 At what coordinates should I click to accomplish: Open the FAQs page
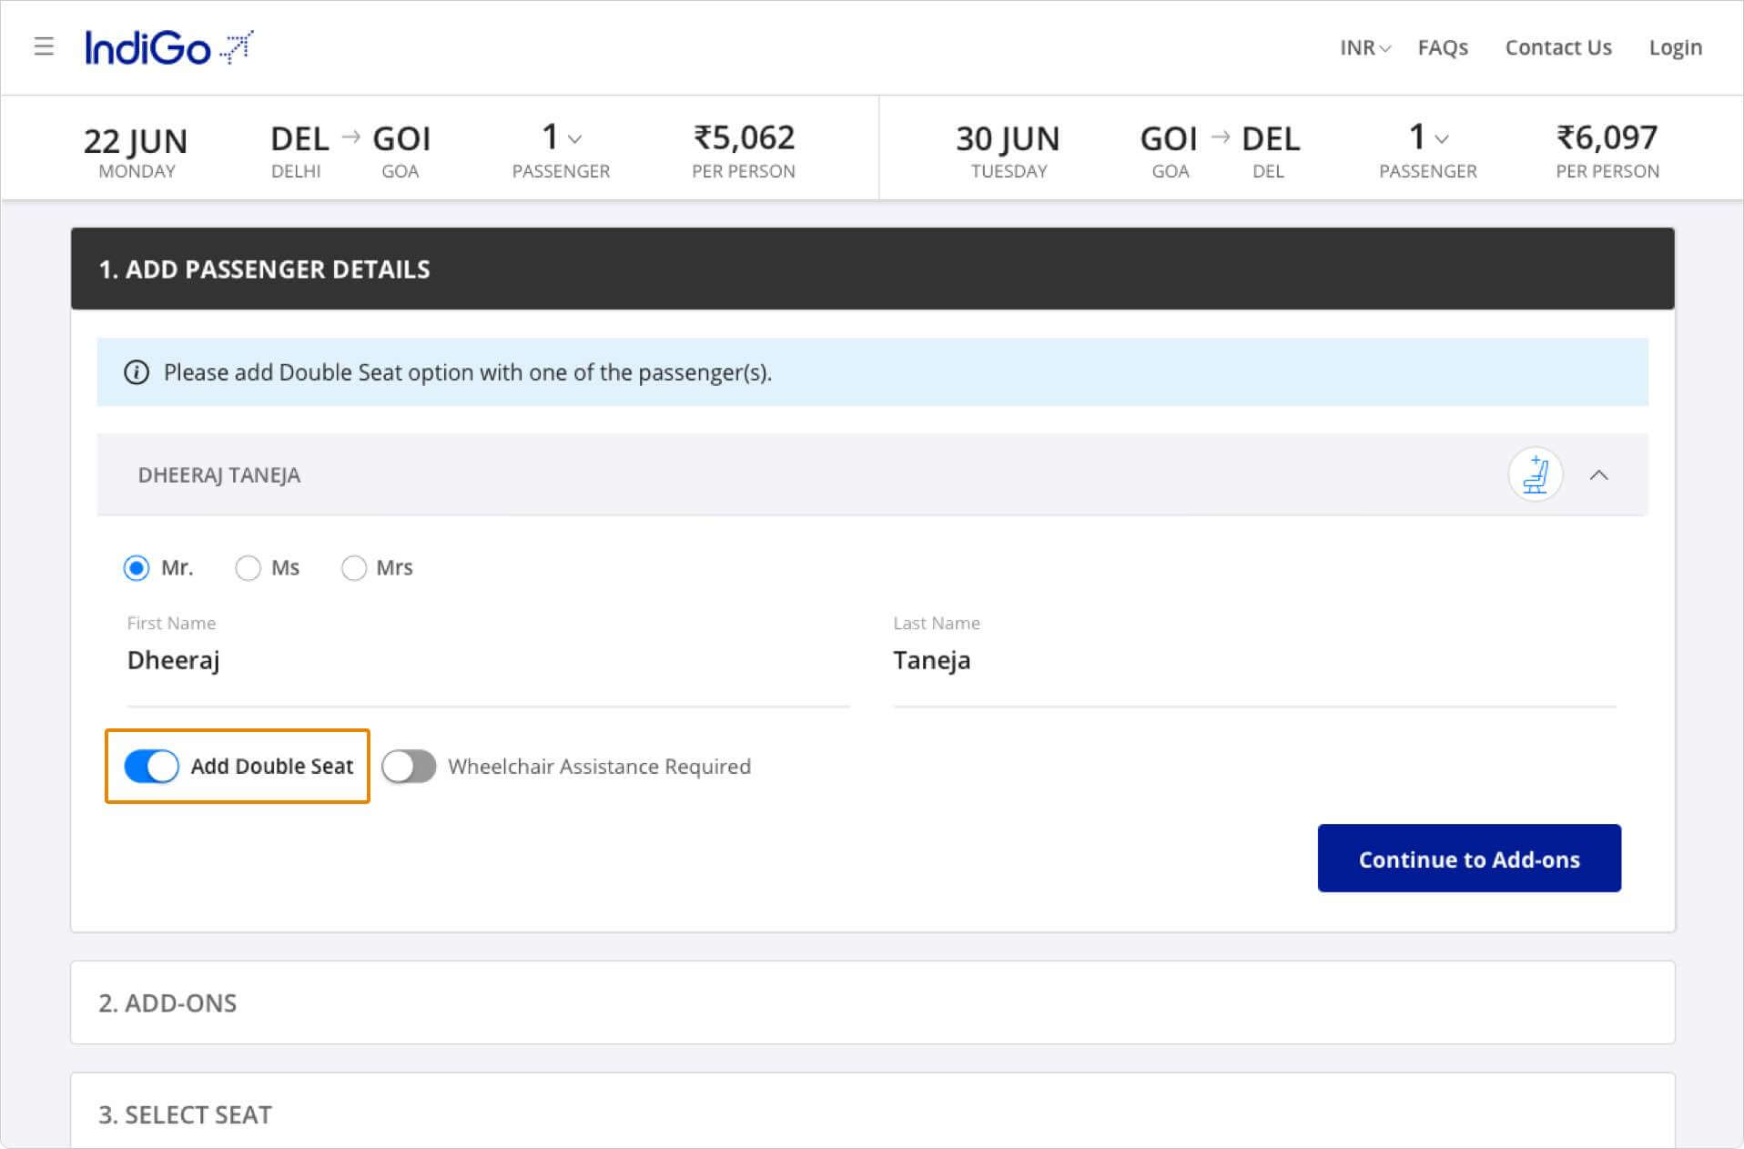tap(1443, 47)
